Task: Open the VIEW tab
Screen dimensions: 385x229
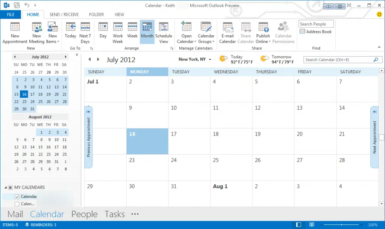Action: (x=119, y=15)
